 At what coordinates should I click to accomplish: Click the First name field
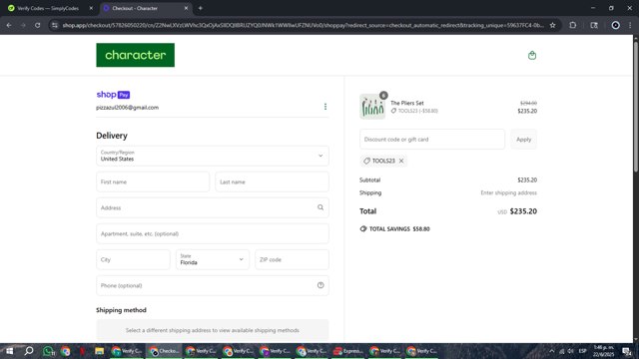pos(153,181)
